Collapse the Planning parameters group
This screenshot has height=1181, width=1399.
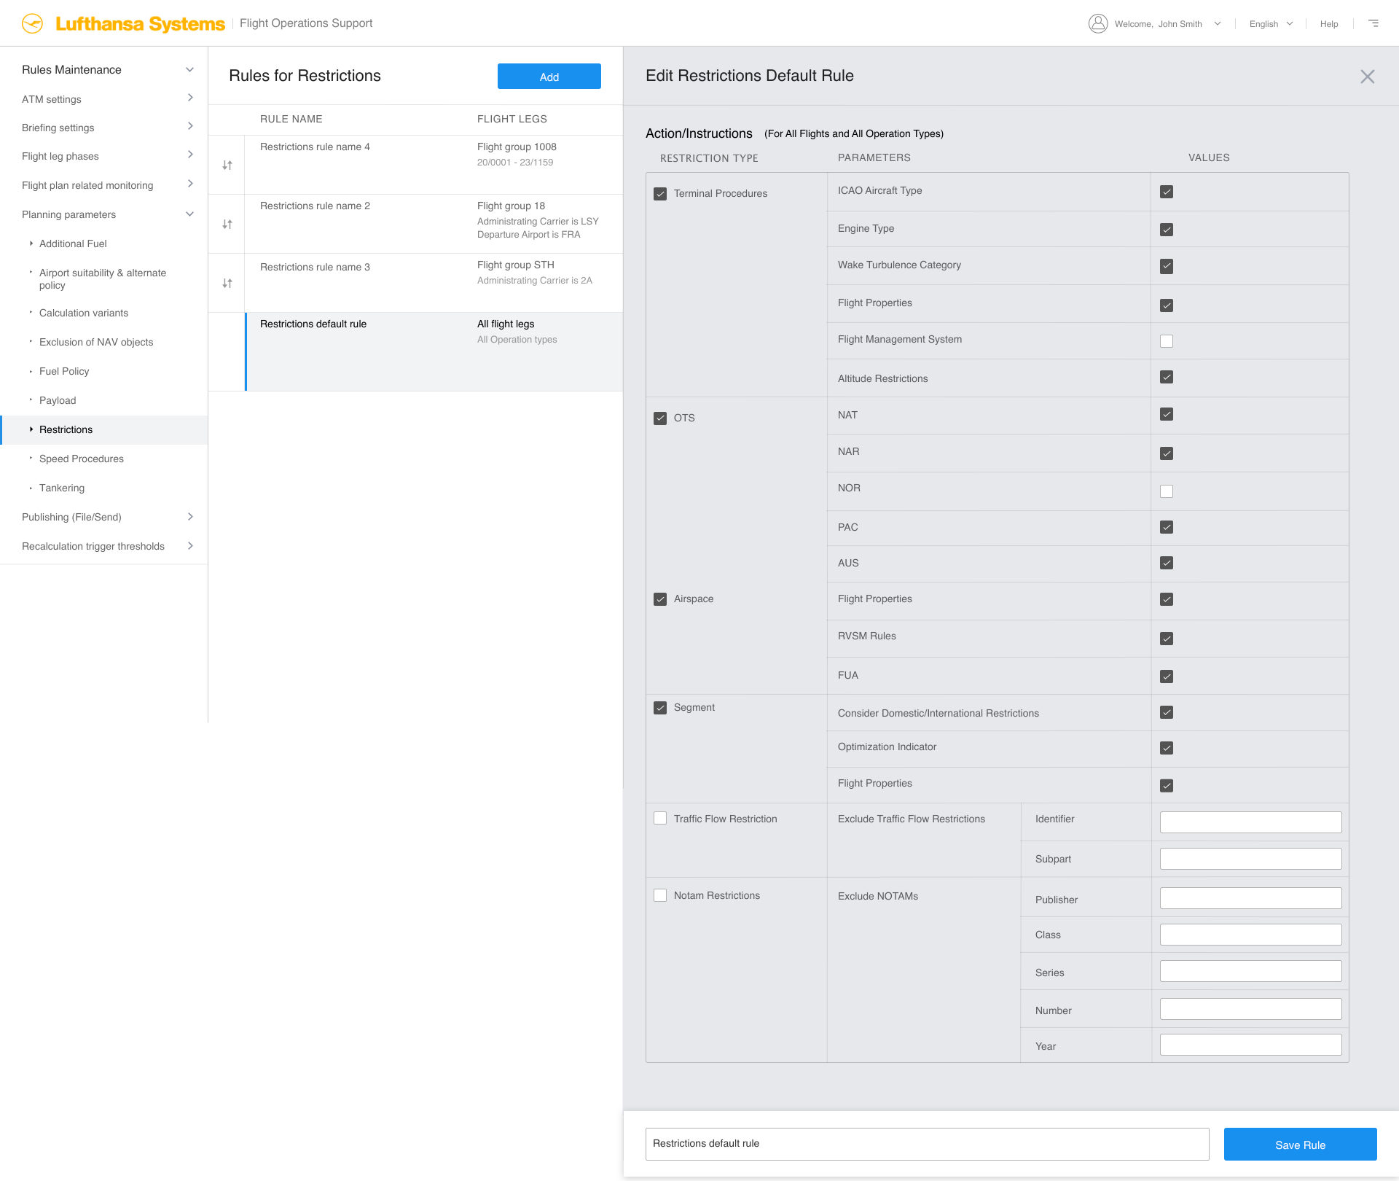coord(189,214)
